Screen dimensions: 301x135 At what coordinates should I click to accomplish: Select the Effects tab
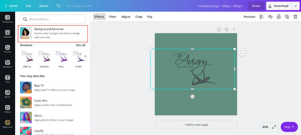(99, 17)
